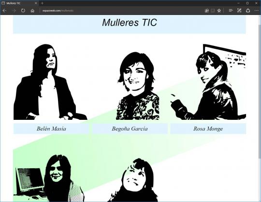The height and width of the screenshot is (202, 261).
Task: Click the Begoña García name label
Action: (130, 129)
